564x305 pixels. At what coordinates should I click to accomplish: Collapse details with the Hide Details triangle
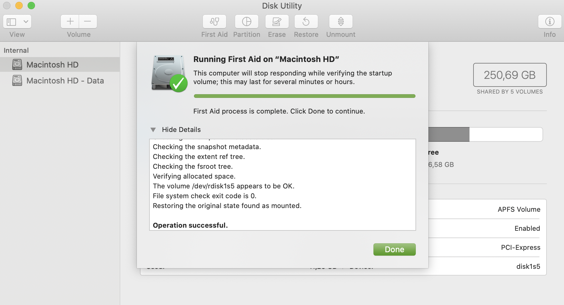pyautogui.click(x=153, y=130)
